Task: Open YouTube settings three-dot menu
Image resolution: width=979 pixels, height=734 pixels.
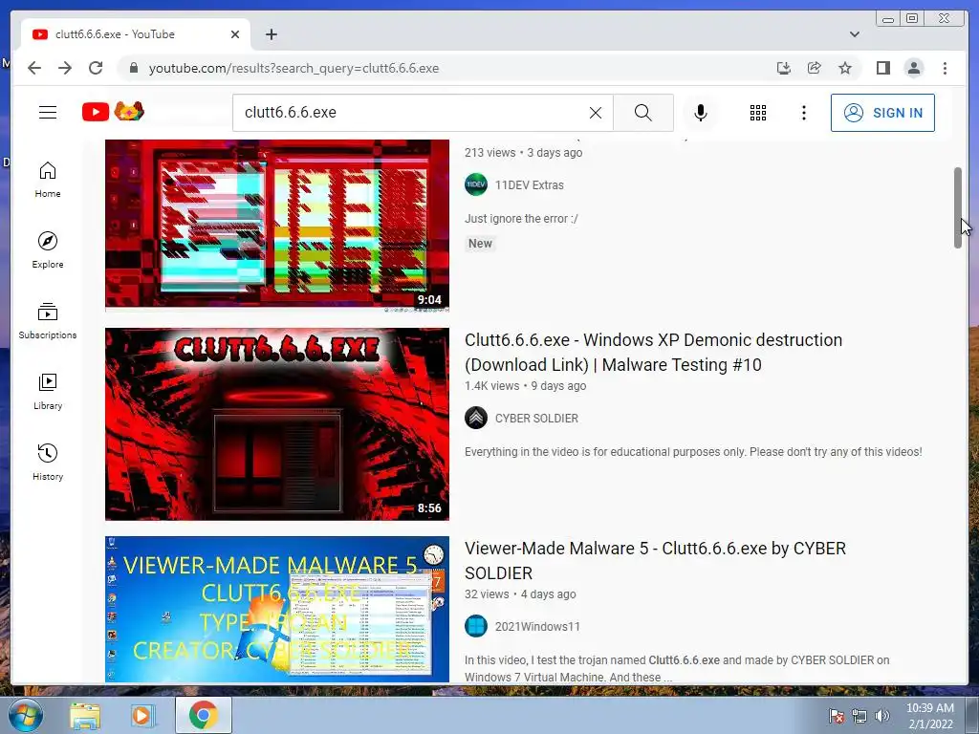Action: click(x=803, y=113)
